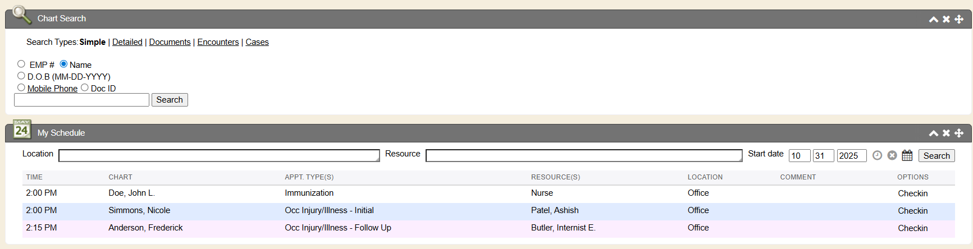973x249 pixels.
Task: Click the move icon on Chart Search
Action: (x=959, y=19)
